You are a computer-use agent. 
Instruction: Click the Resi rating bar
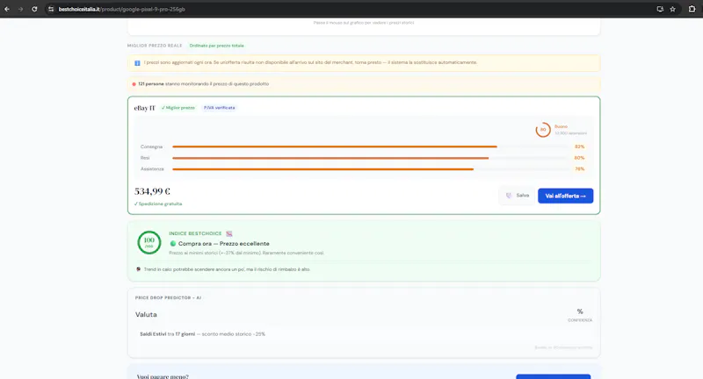point(370,158)
